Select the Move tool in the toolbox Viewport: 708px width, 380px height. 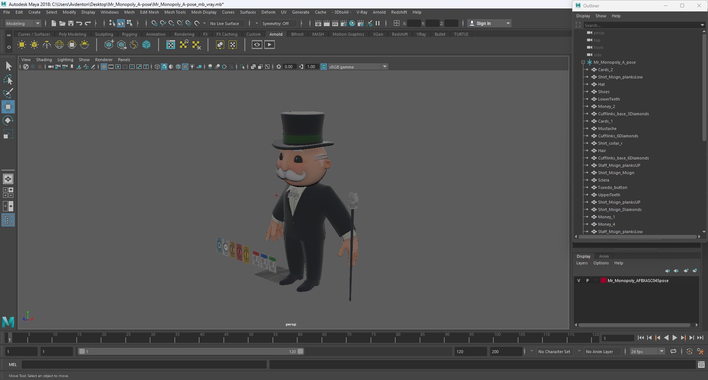8,107
